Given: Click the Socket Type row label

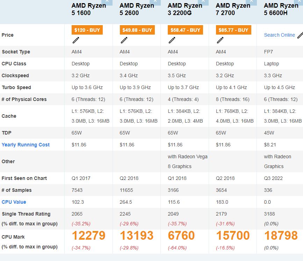Looking at the screenshot, I should 16,52.
